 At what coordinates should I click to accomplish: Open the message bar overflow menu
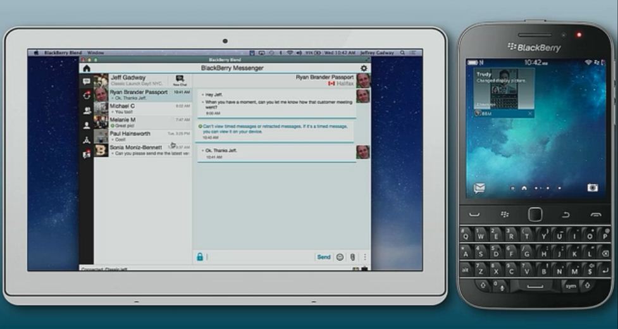point(365,257)
